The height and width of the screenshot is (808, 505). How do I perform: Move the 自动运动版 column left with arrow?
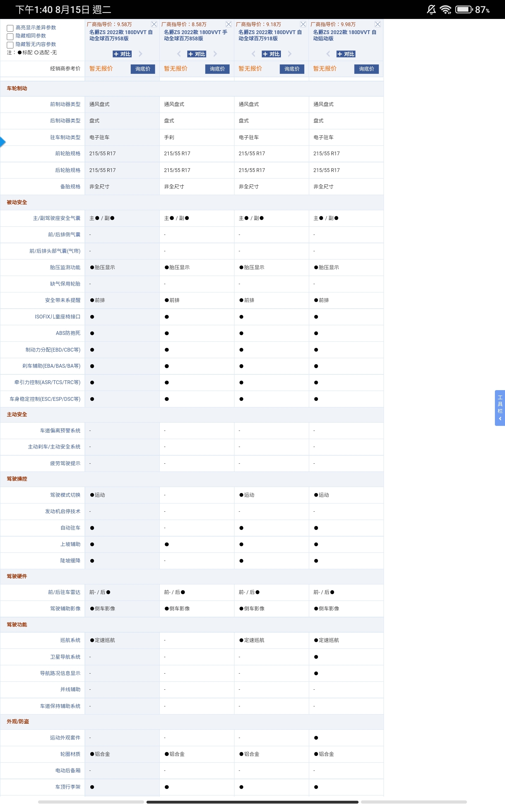328,54
